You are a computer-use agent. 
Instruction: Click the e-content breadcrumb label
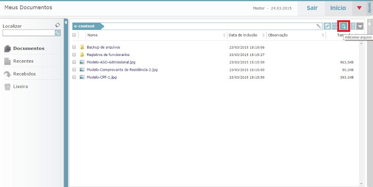pos(84,26)
